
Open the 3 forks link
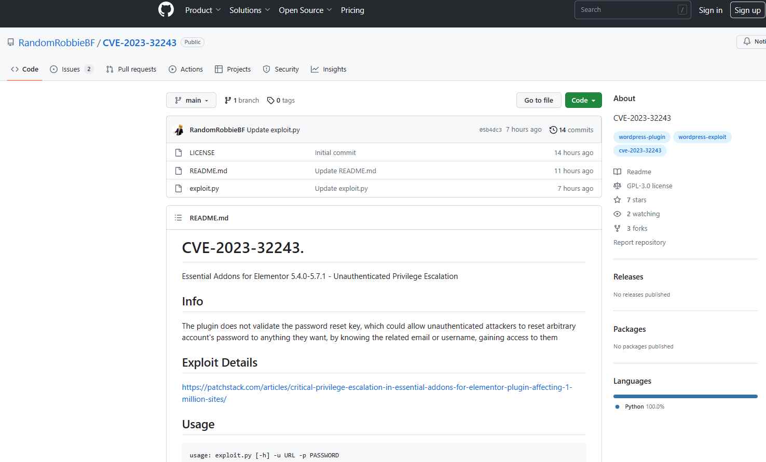point(637,228)
